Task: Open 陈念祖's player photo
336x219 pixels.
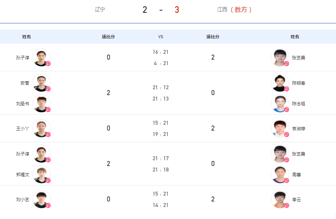Action: (x=280, y=104)
